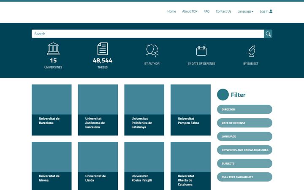304x190 pixels.
Task: Expand the Director filter
Action: tap(244, 109)
